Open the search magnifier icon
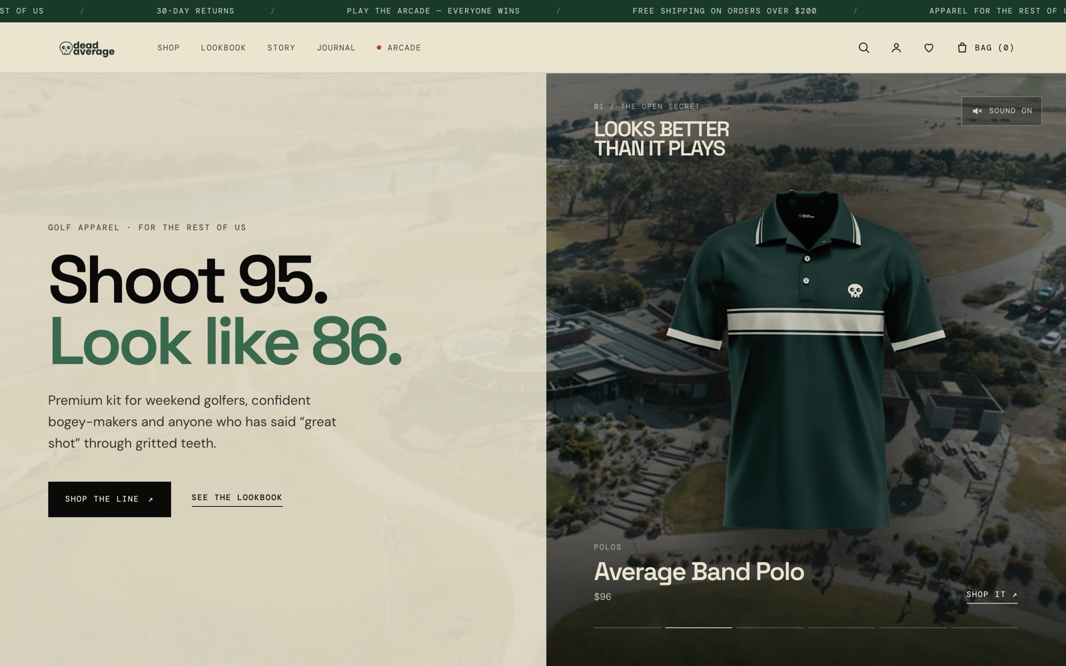1066x666 pixels. click(863, 48)
